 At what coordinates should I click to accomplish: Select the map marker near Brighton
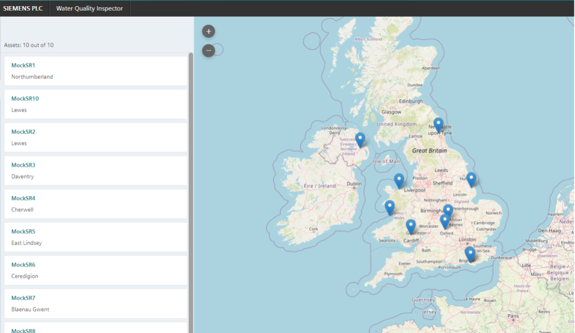click(x=470, y=254)
